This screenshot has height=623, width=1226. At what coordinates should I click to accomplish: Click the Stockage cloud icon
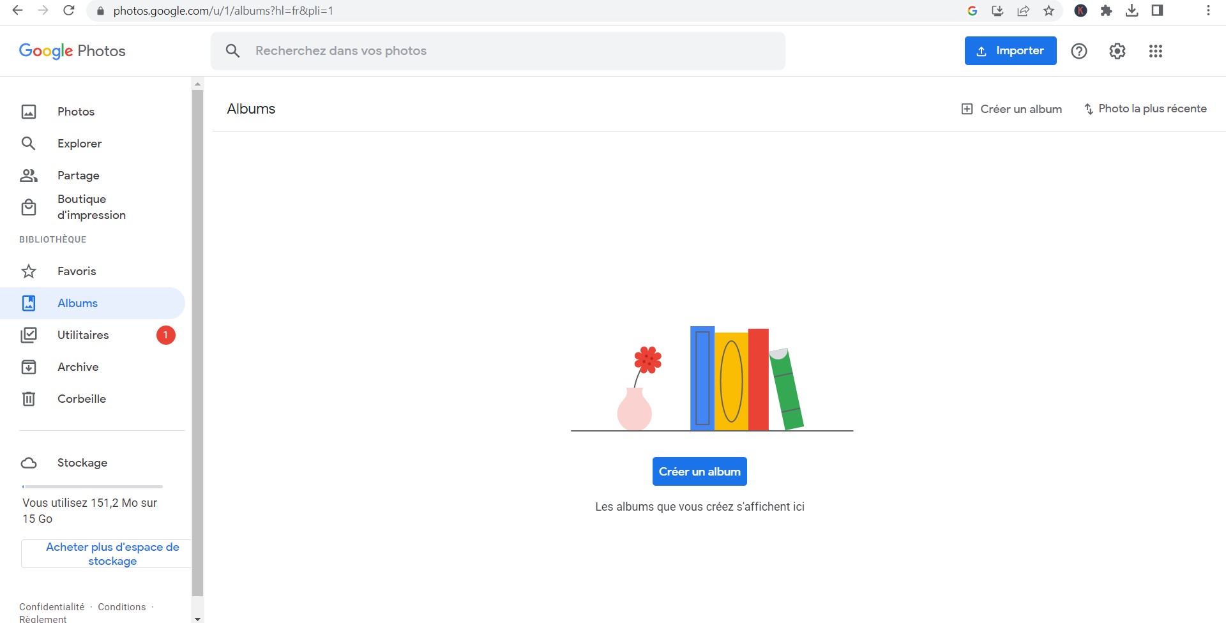pyautogui.click(x=29, y=463)
